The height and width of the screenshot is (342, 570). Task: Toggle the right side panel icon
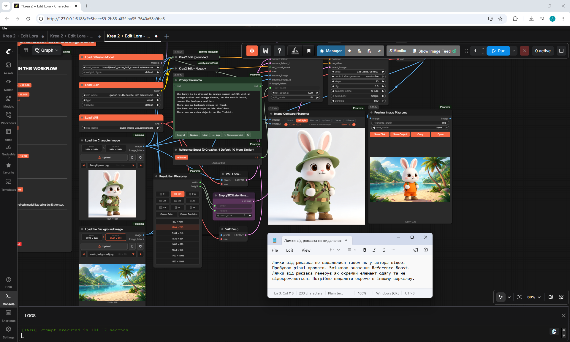pyautogui.click(x=561, y=51)
